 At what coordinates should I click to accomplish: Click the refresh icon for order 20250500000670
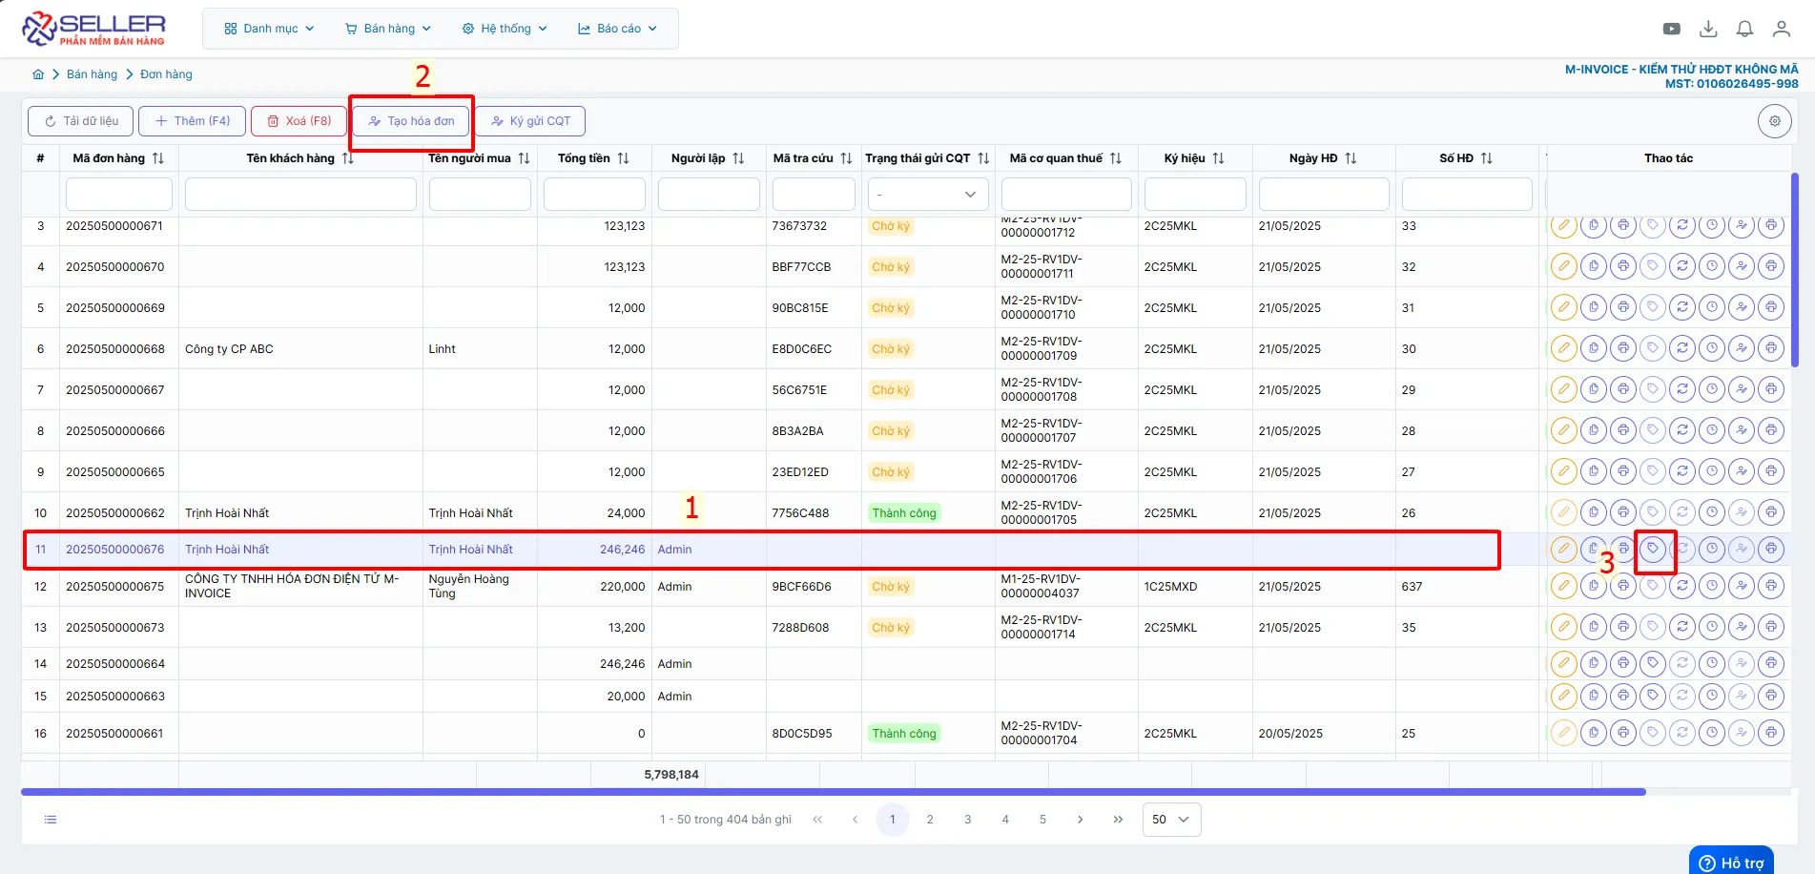pyautogui.click(x=1682, y=267)
